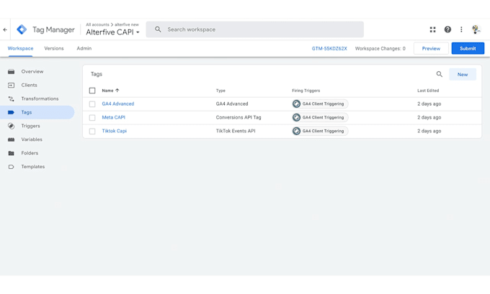The image size is (490, 294).
Task: Focus the Search workspace input field
Action: 254,29
